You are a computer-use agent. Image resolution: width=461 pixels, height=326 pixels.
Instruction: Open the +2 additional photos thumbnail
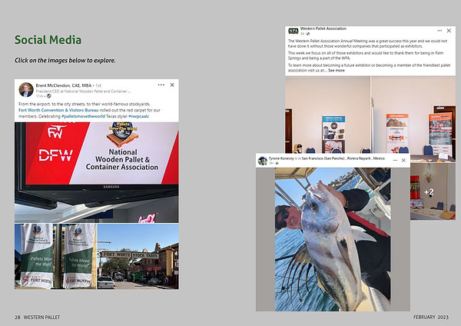(x=433, y=192)
